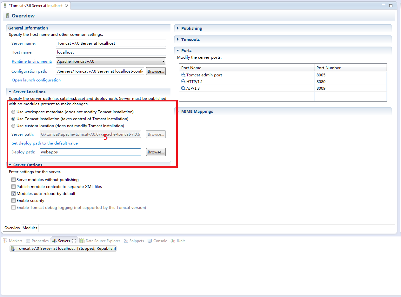Click Set deploy path to the default value
Viewport: 401px width, 297px height.
coord(45,143)
